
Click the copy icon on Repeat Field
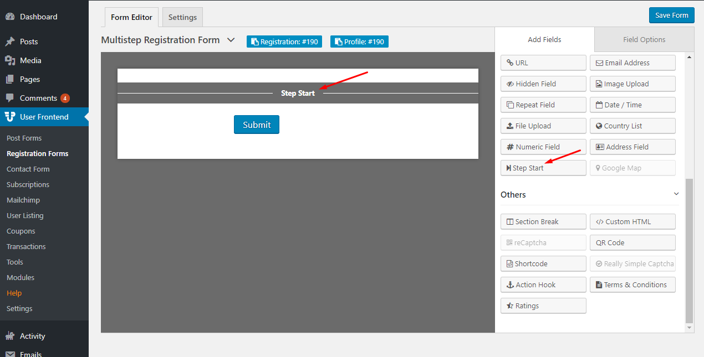511,105
